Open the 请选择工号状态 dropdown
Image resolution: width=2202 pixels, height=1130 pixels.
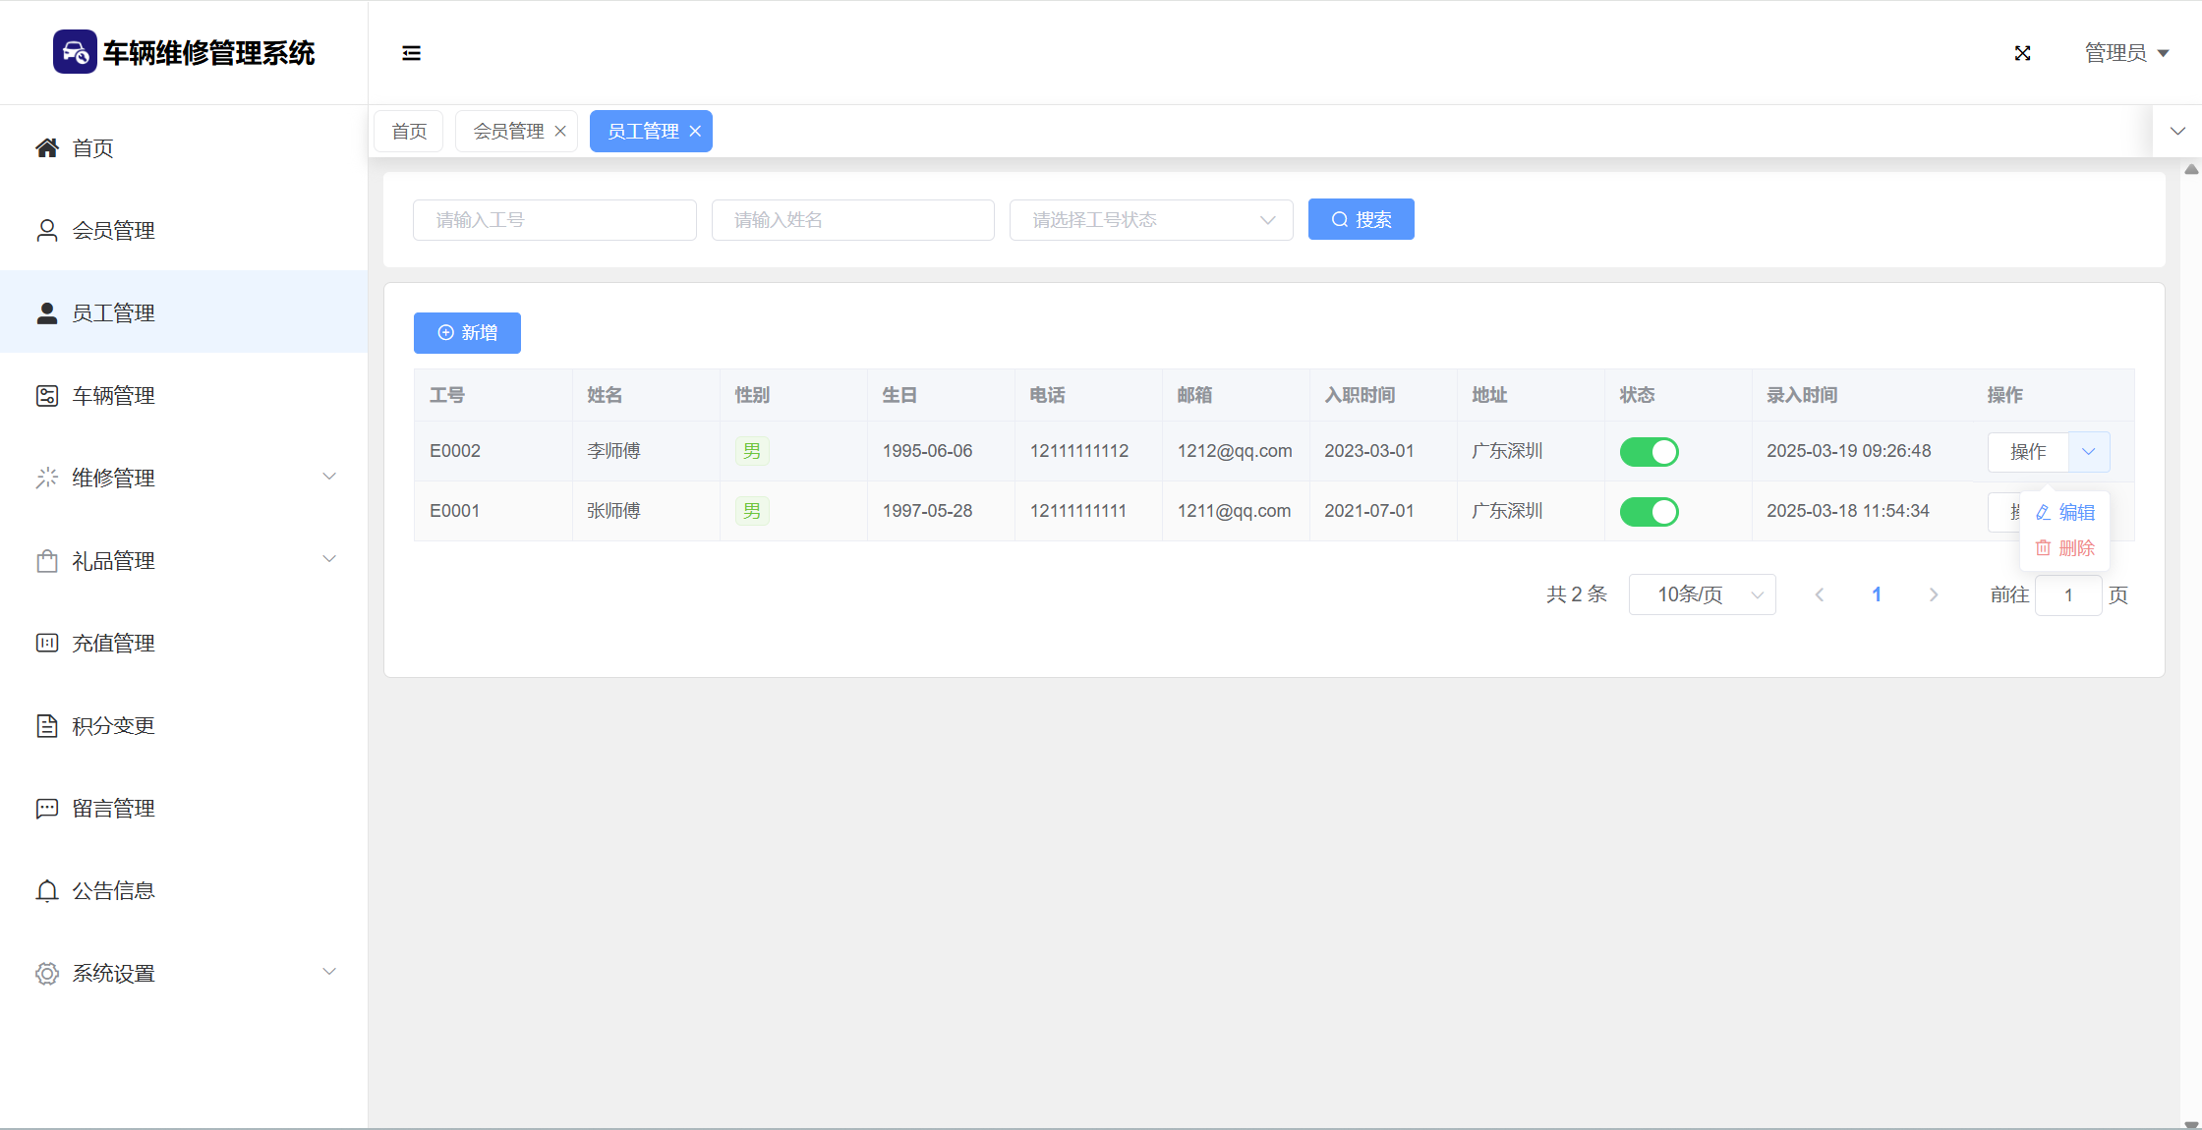pyautogui.click(x=1150, y=220)
